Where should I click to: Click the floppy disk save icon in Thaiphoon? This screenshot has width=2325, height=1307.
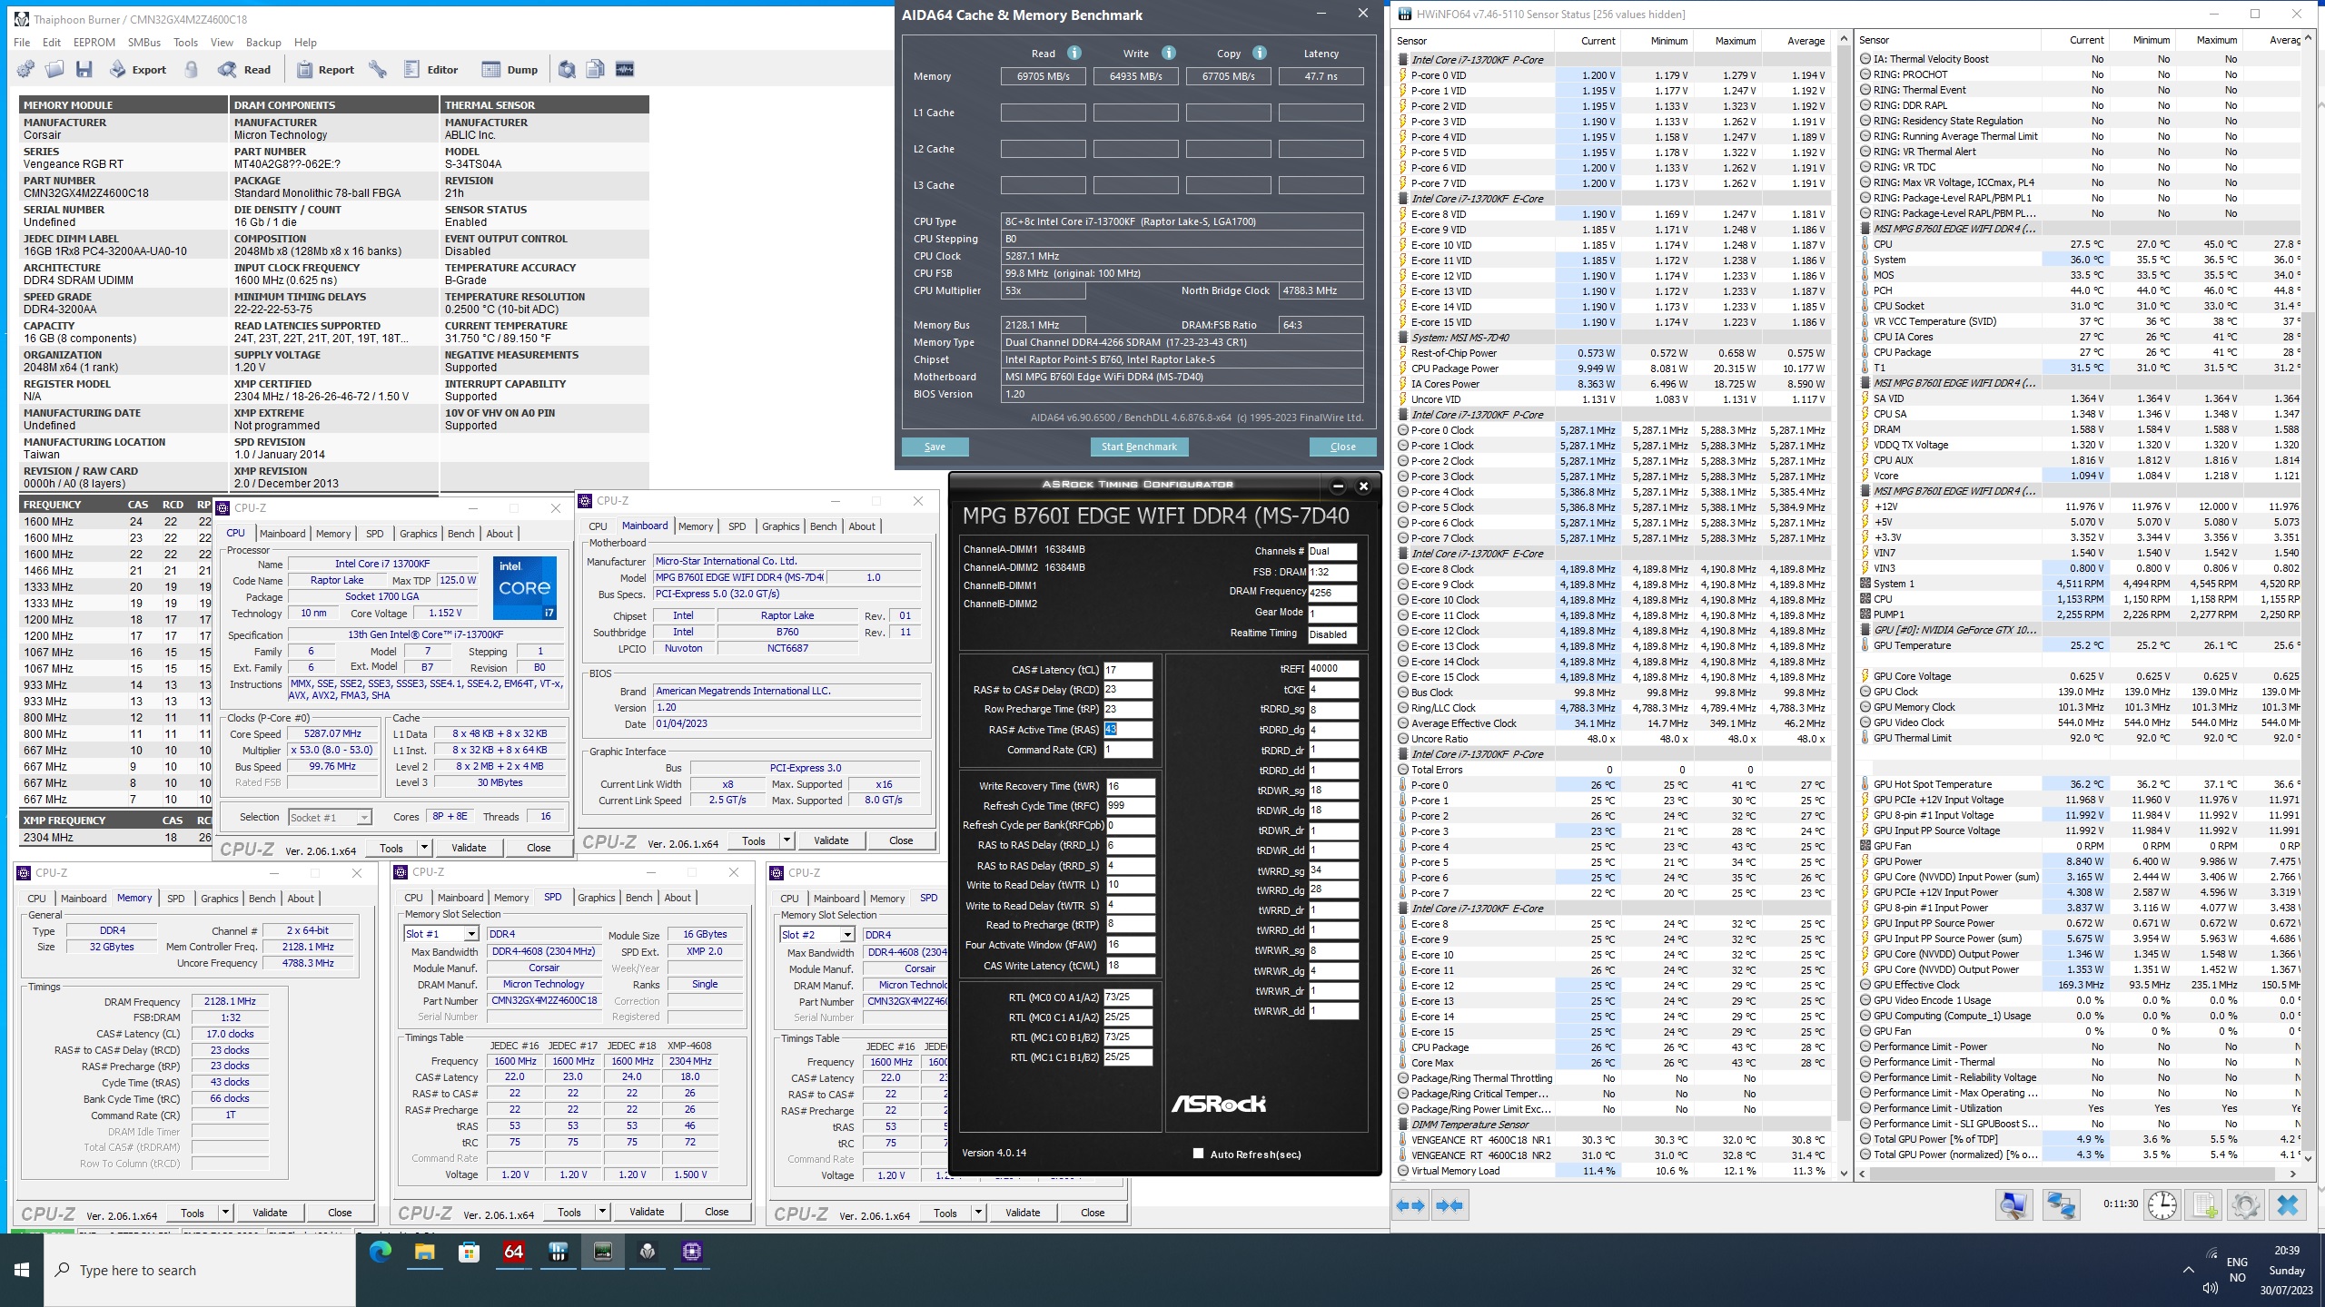84,69
